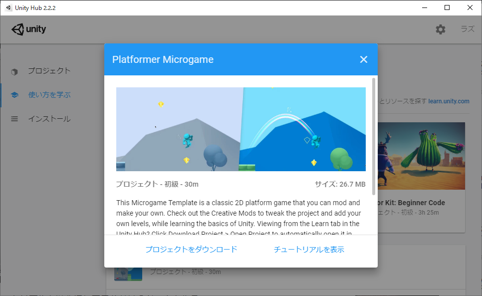Maximize the Unity Hub window
The image size is (482, 296).
(x=447, y=7)
